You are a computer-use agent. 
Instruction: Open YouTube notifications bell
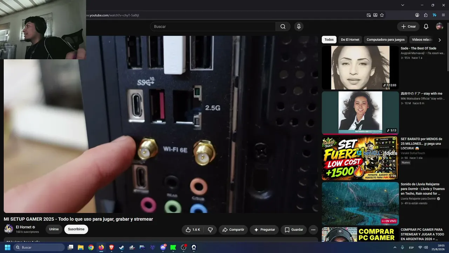(426, 26)
